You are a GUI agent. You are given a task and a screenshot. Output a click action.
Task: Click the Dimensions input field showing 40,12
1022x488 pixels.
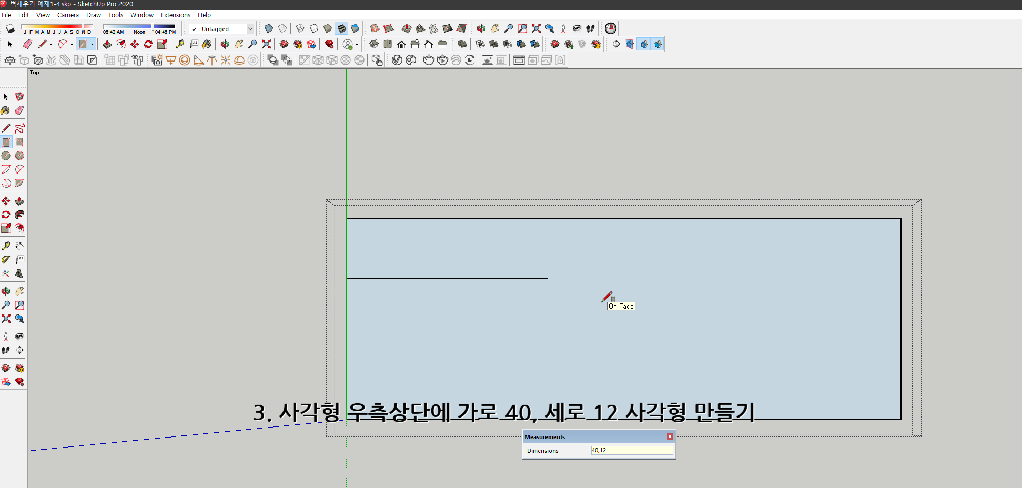click(x=631, y=450)
